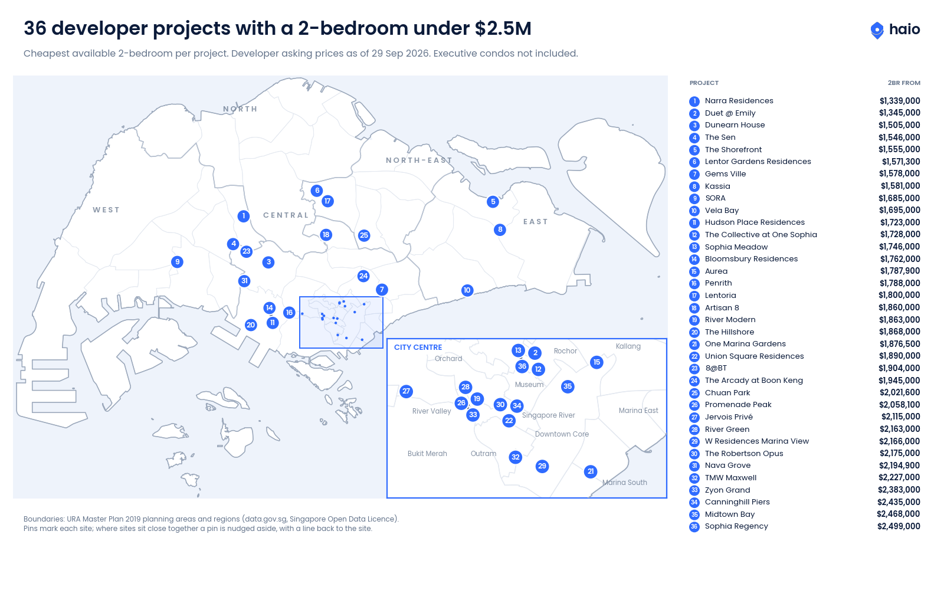This screenshot has width=944, height=590.
Task: Click pin 27 in City Centre inset
Action: click(x=406, y=391)
